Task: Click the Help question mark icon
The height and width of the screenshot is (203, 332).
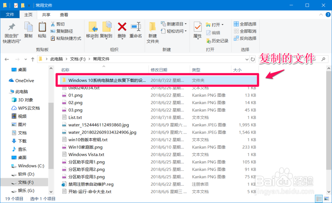Action: (328, 15)
